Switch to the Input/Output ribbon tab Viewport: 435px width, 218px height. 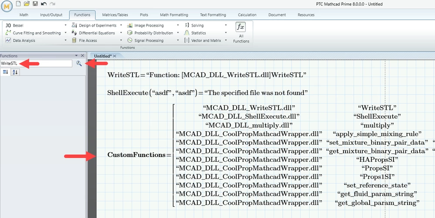click(51, 15)
